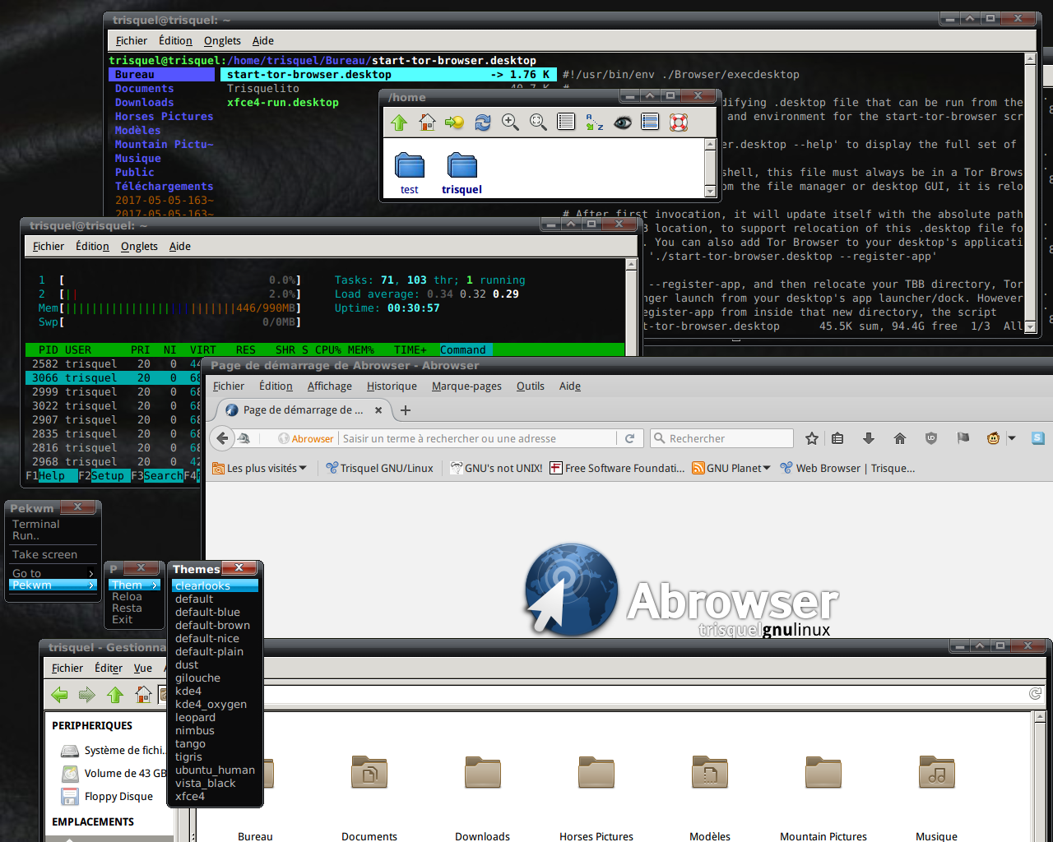Click the blue detailed list icon in /home window
The image size is (1053, 842).
coord(650,123)
